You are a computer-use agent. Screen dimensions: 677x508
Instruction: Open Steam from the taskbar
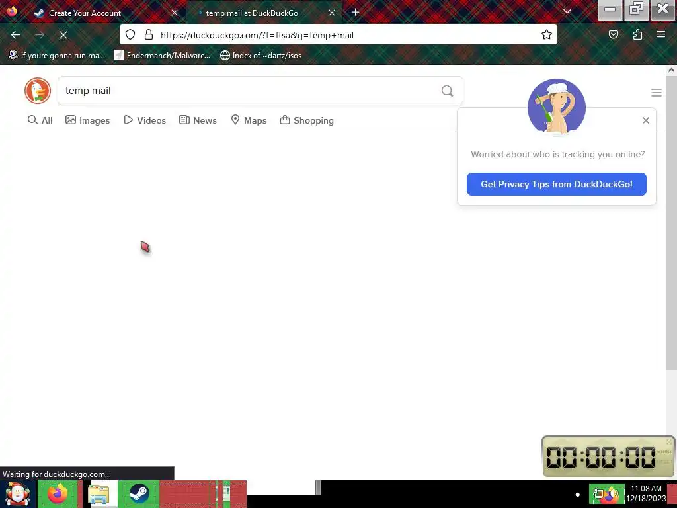[x=139, y=493]
